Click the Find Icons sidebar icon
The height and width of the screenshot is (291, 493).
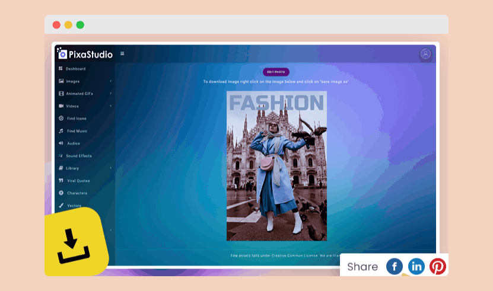pyautogui.click(x=61, y=119)
